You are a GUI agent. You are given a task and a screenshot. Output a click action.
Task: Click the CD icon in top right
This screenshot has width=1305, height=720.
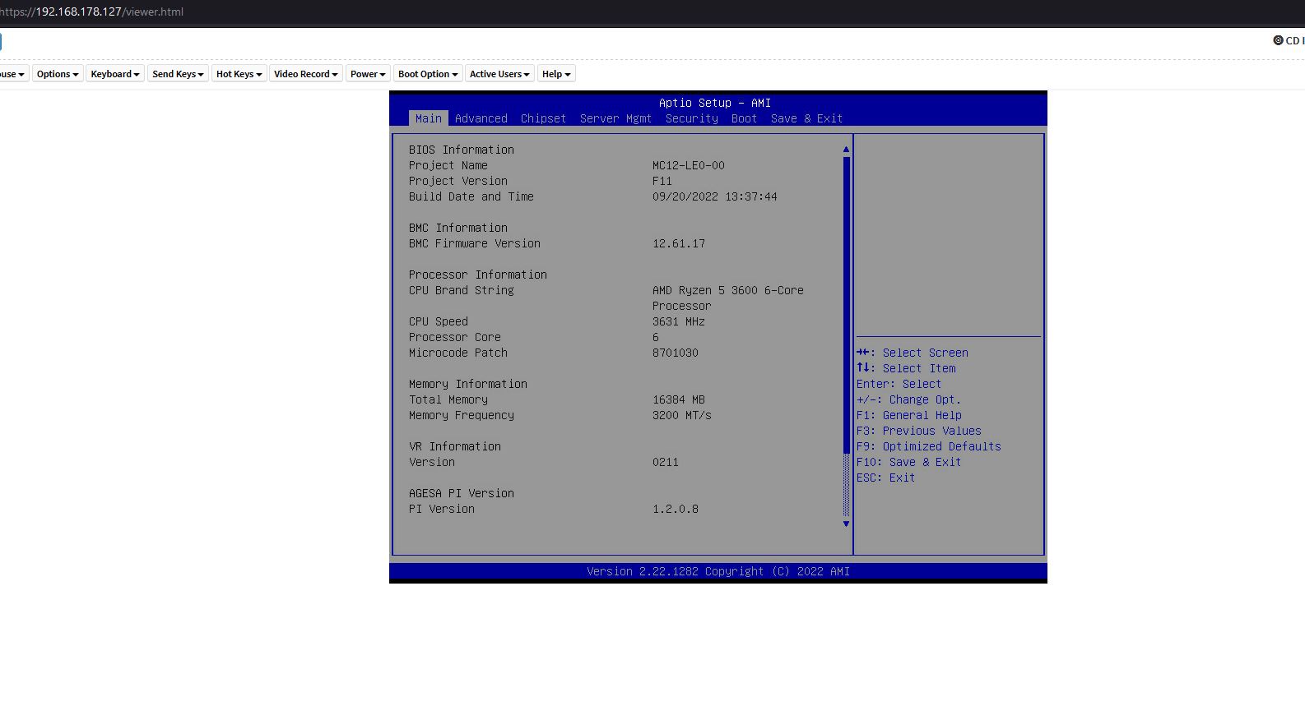(x=1278, y=40)
